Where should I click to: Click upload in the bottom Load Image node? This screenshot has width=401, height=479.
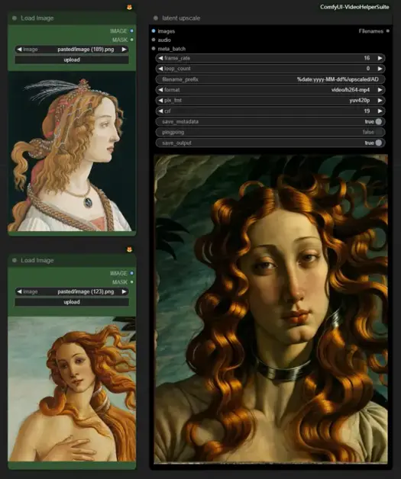[72, 302]
